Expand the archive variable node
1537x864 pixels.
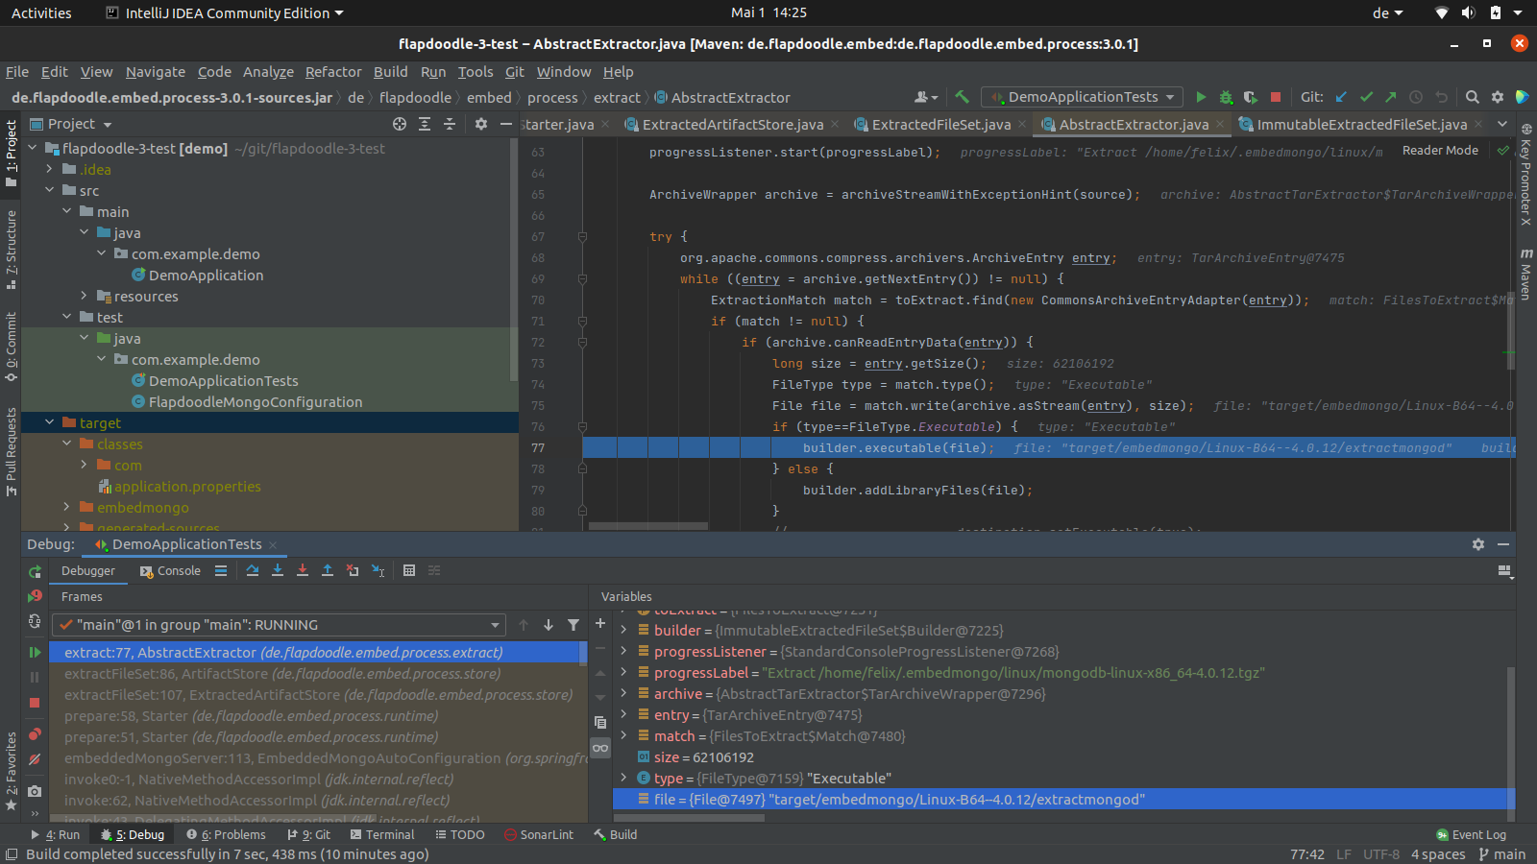tap(623, 694)
